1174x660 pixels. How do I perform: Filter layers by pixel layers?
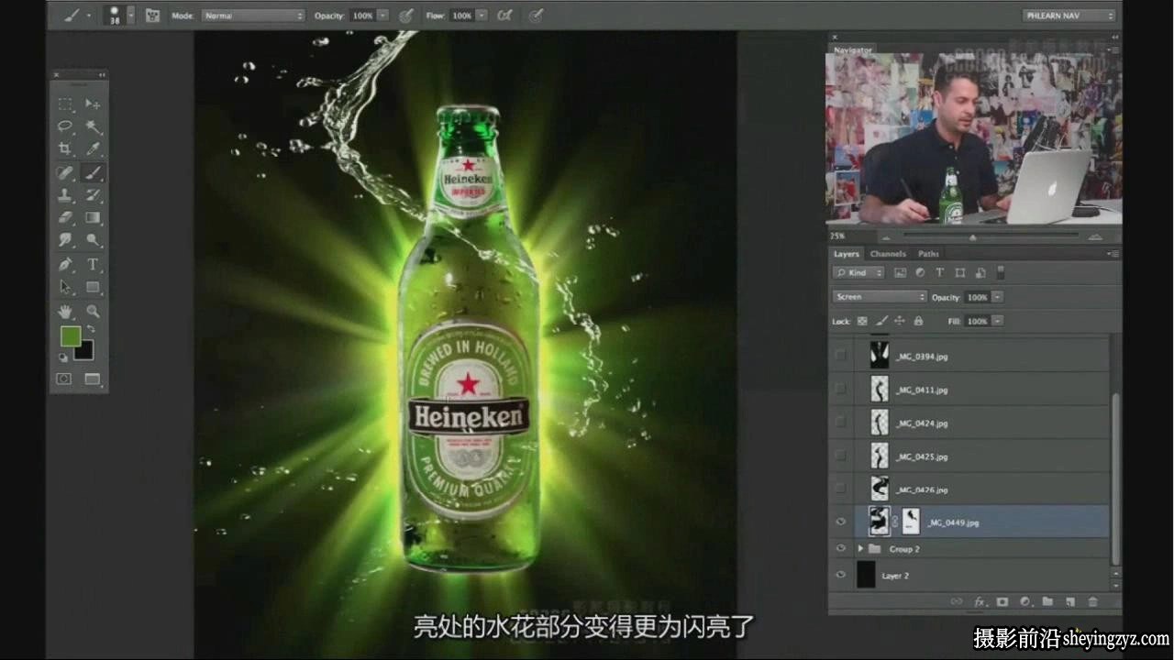point(900,273)
